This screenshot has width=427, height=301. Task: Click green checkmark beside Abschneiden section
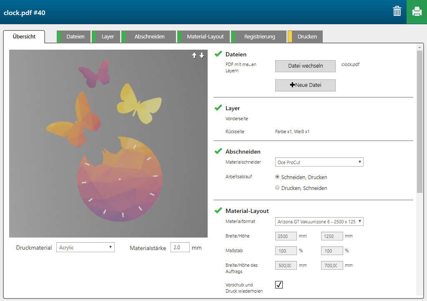(x=218, y=151)
